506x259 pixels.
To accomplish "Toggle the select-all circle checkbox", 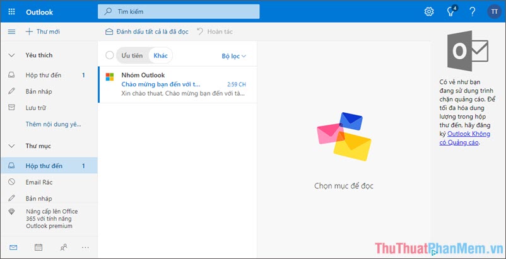I will point(110,55).
